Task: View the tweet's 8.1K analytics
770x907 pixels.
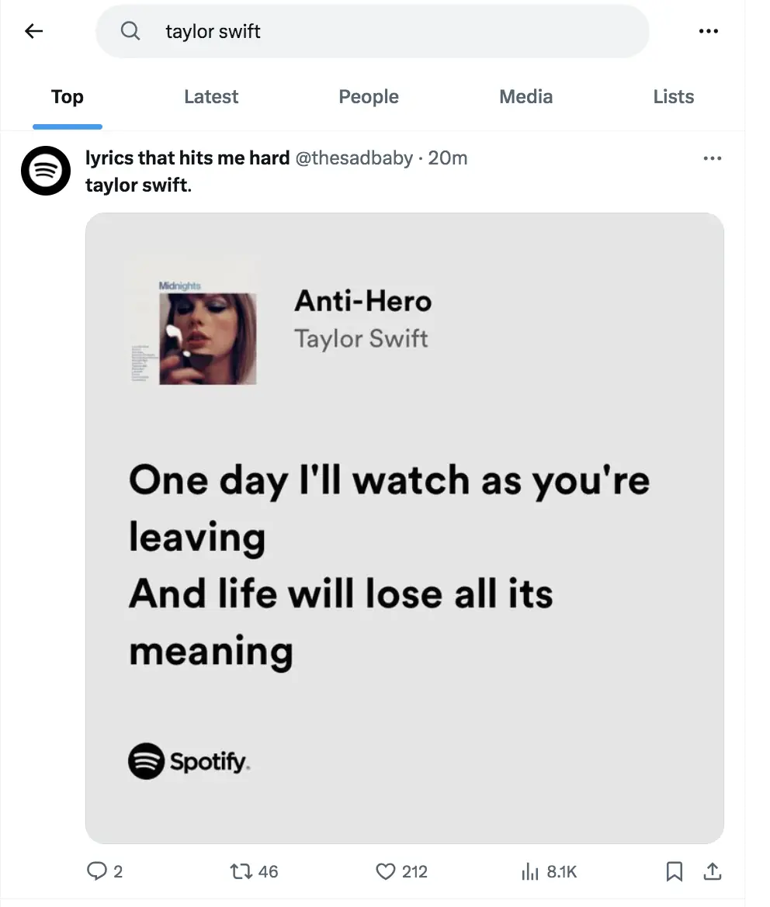Action: 548,871
